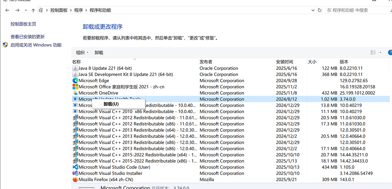Click the Microsoft Edge icon
The image size is (392, 189).
(x=75, y=81)
